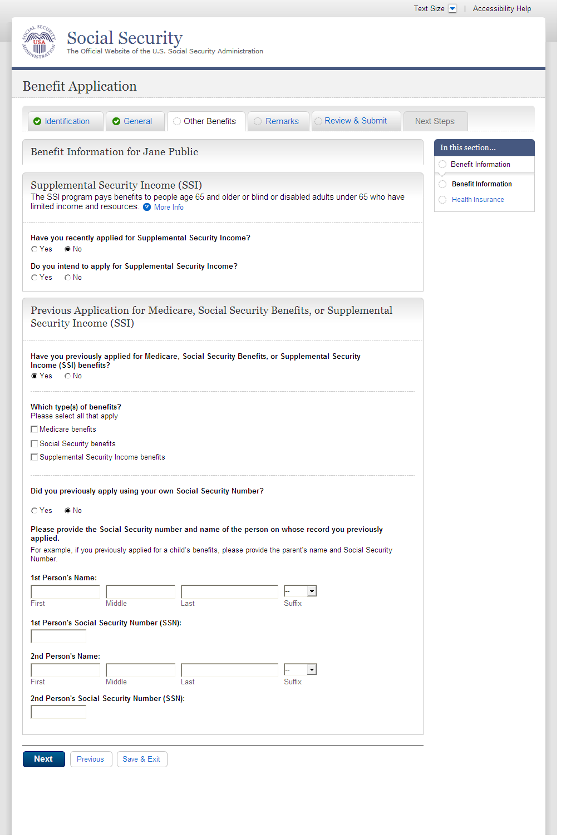561x839 pixels.
Task: Tick the Social Security benefits checkbox
Action: point(35,444)
